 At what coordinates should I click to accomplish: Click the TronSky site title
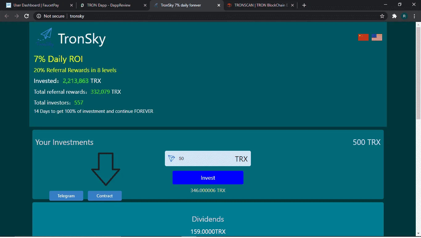[82, 39]
